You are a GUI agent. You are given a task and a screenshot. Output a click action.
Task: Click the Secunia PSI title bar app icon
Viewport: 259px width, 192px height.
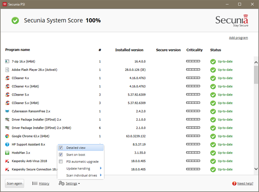(5, 4)
